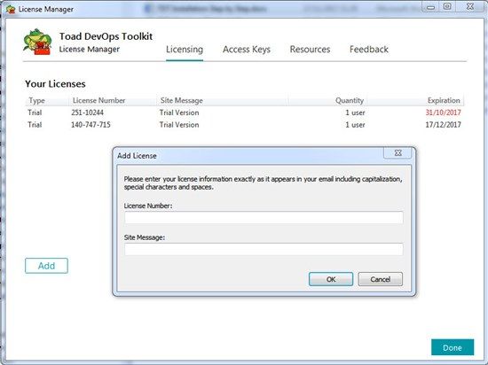Click the Site Message input field
Image resolution: width=488 pixels, height=365 pixels.
(264, 249)
